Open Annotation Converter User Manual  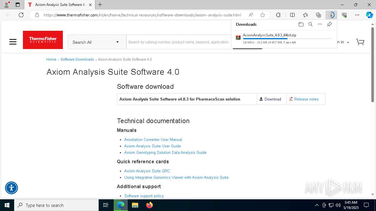pyautogui.click(x=153, y=139)
